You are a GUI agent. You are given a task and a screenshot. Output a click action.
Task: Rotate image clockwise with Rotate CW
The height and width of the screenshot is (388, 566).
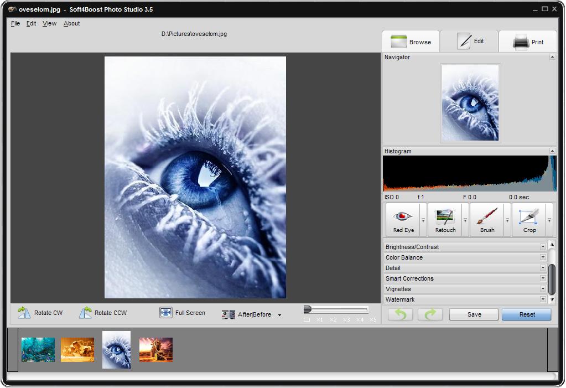(x=40, y=313)
